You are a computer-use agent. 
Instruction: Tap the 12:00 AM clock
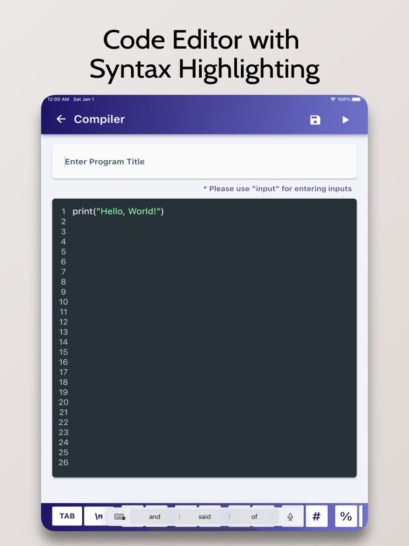click(58, 99)
